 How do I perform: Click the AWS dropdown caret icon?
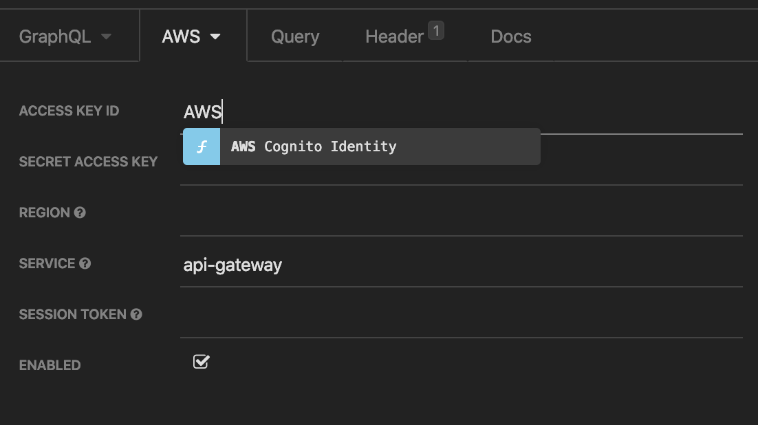215,36
